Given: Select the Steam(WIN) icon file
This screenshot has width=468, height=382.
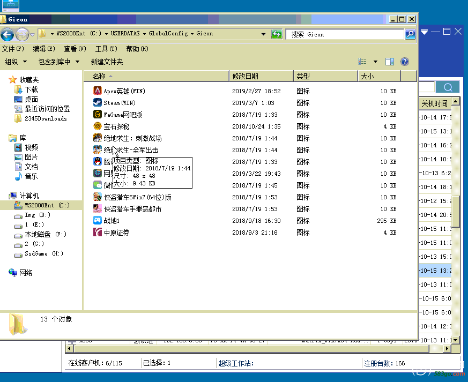Looking at the screenshot, I should (x=114, y=103).
